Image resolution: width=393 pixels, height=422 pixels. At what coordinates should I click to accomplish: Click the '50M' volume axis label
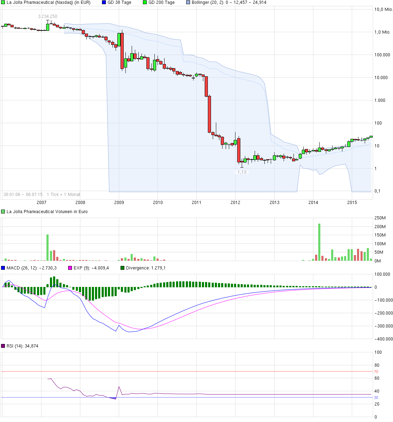pyautogui.click(x=379, y=252)
